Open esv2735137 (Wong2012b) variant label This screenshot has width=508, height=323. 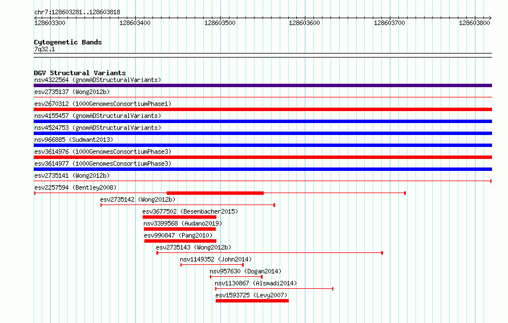pos(72,92)
